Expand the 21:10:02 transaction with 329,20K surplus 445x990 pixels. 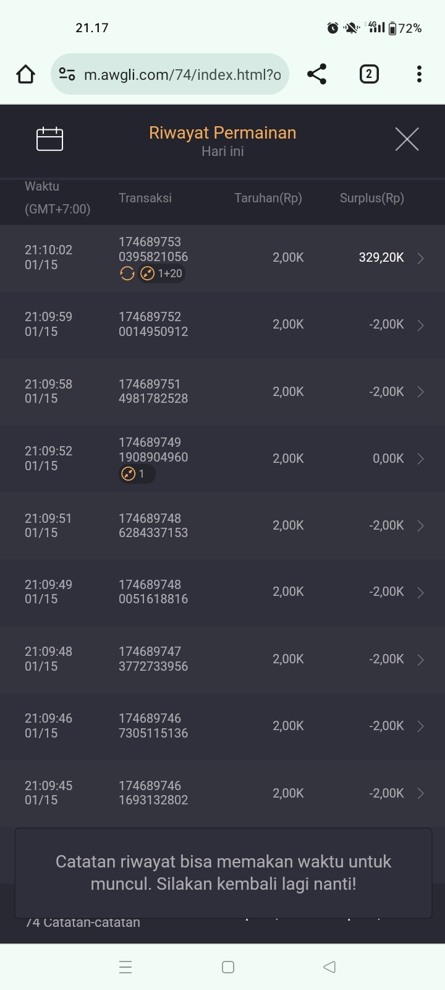click(420, 258)
